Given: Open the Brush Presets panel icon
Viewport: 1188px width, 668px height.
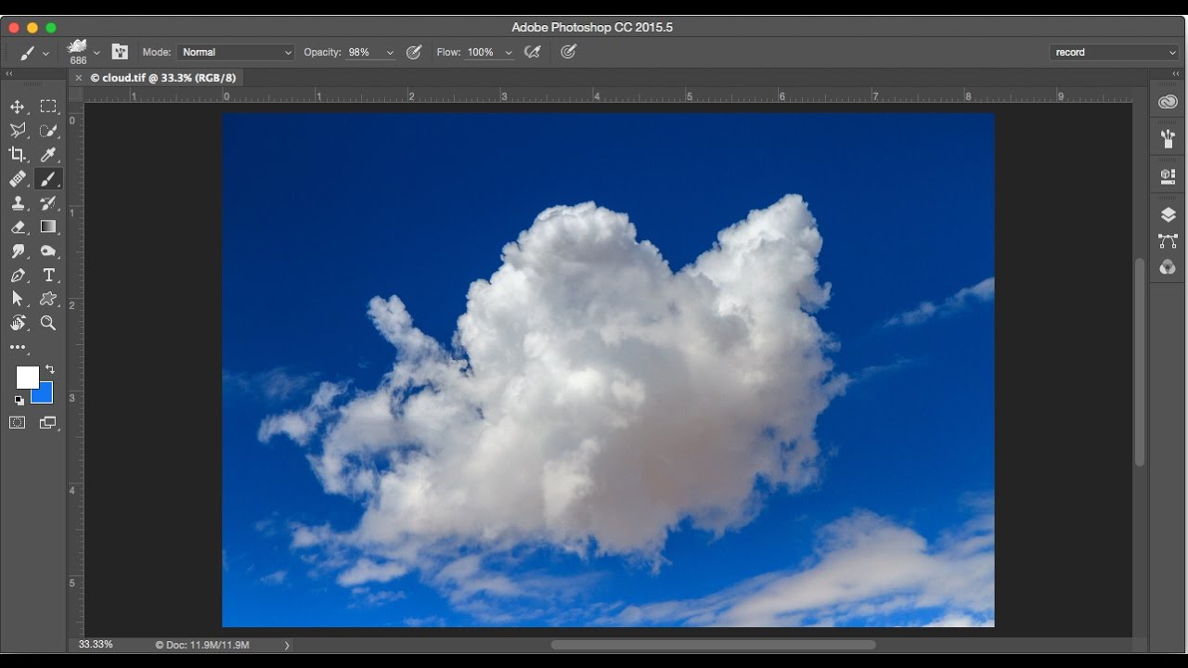Looking at the screenshot, I should [1169, 138].
